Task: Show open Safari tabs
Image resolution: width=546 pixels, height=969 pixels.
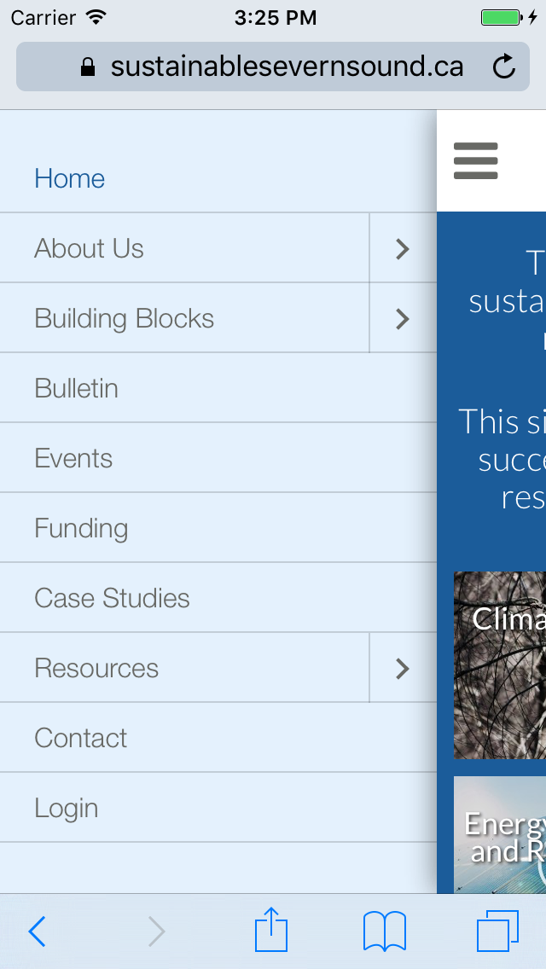Action: tap(497, 931)
